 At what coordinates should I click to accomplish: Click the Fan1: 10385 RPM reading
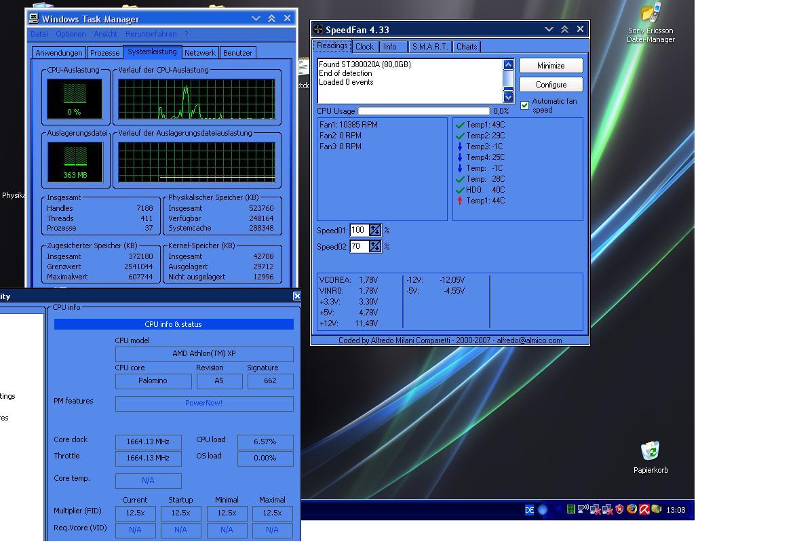[348, 125]
